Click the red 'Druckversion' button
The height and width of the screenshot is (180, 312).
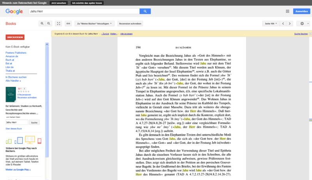[15, 37]
